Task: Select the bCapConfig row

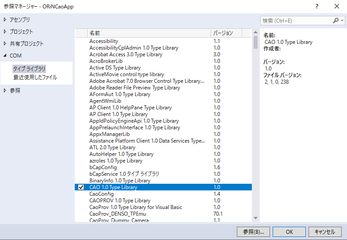Action: pyautogui.click(x=163, y=167)
